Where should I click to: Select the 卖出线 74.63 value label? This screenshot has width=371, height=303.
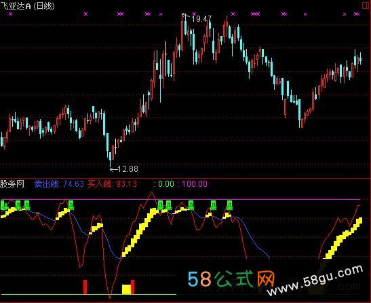59,183
